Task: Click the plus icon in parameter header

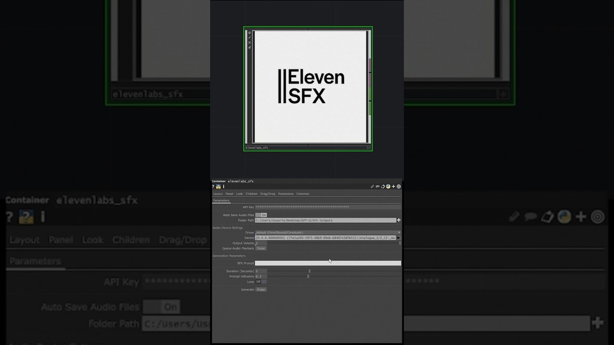Action: point(393,186)
